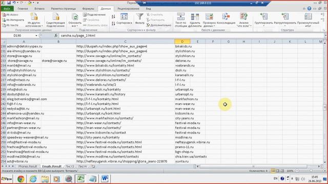Open Customize Quick Access Toolbar dropdown
The image size is (328, 184).
coord(37,3)
